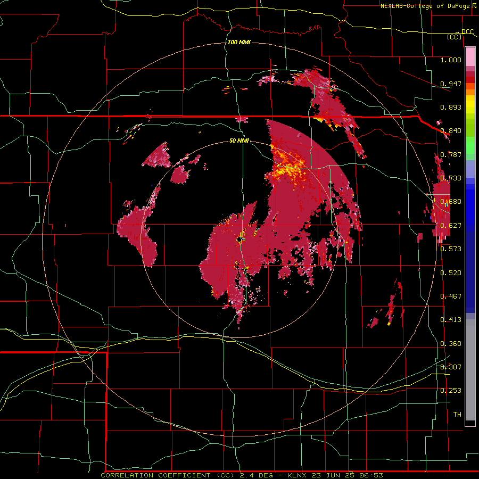
Task: Click the 50 NMI range ring label
Action: pos(239,141)
